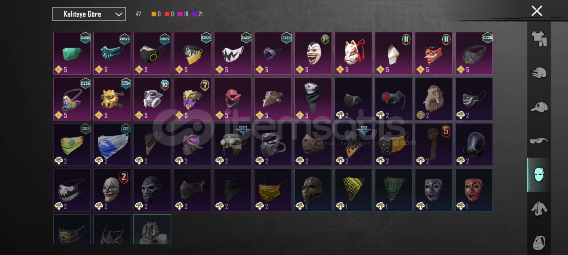Select the elephant mask item
Viewport: 568px width, 255px height.
point(434,99)
